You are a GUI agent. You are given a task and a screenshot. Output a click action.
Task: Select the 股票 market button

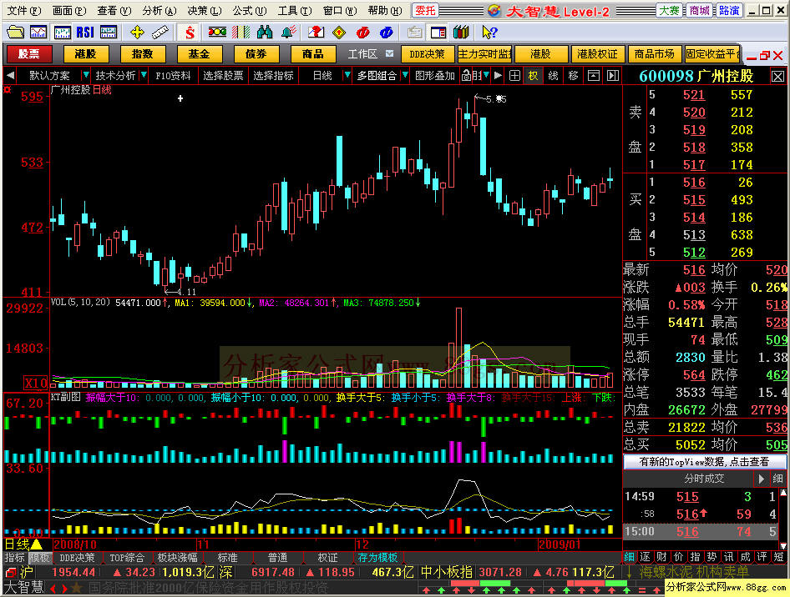point(28,54)
